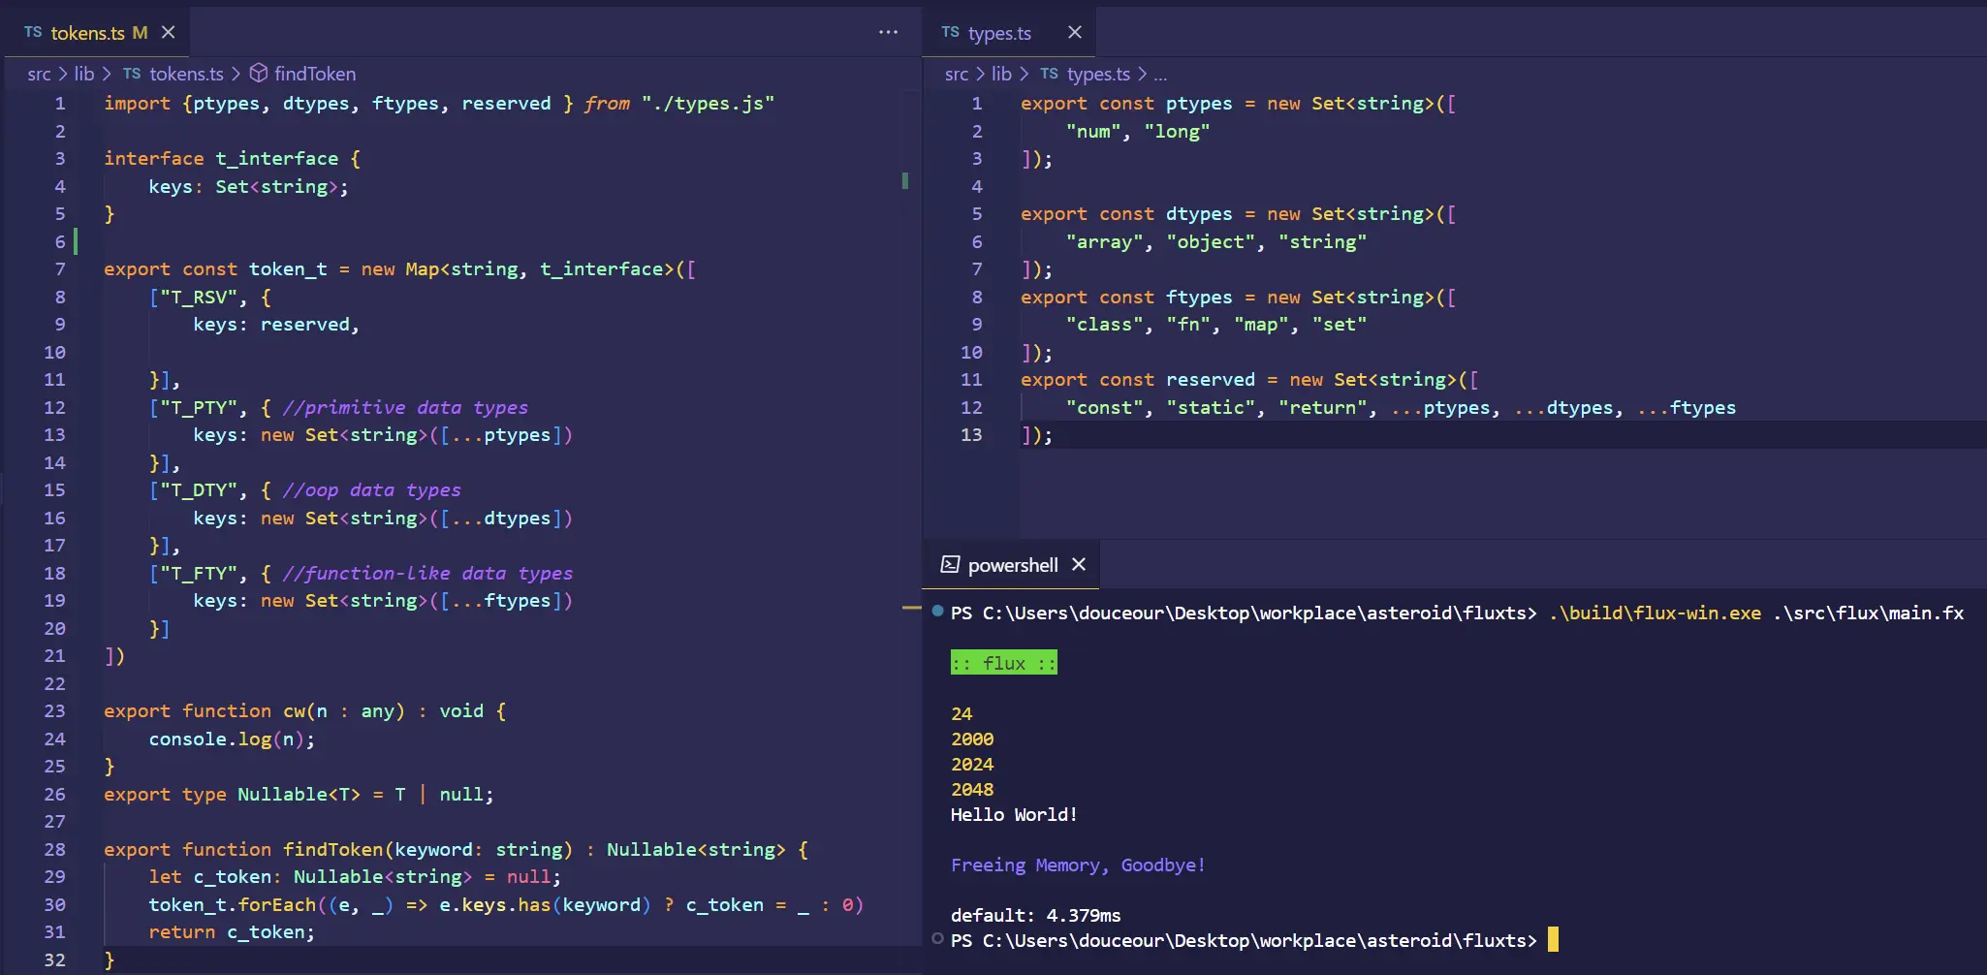Click the findToken symbol icon in breadcrumb
This screenshot has height=975, width=1987.
[259, 73]
